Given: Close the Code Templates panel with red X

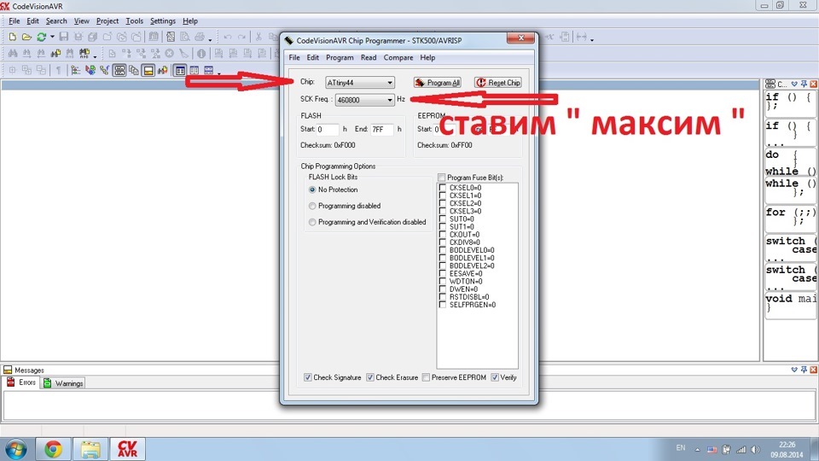Looking at the screenshot, I should click(x=813, y=84).
